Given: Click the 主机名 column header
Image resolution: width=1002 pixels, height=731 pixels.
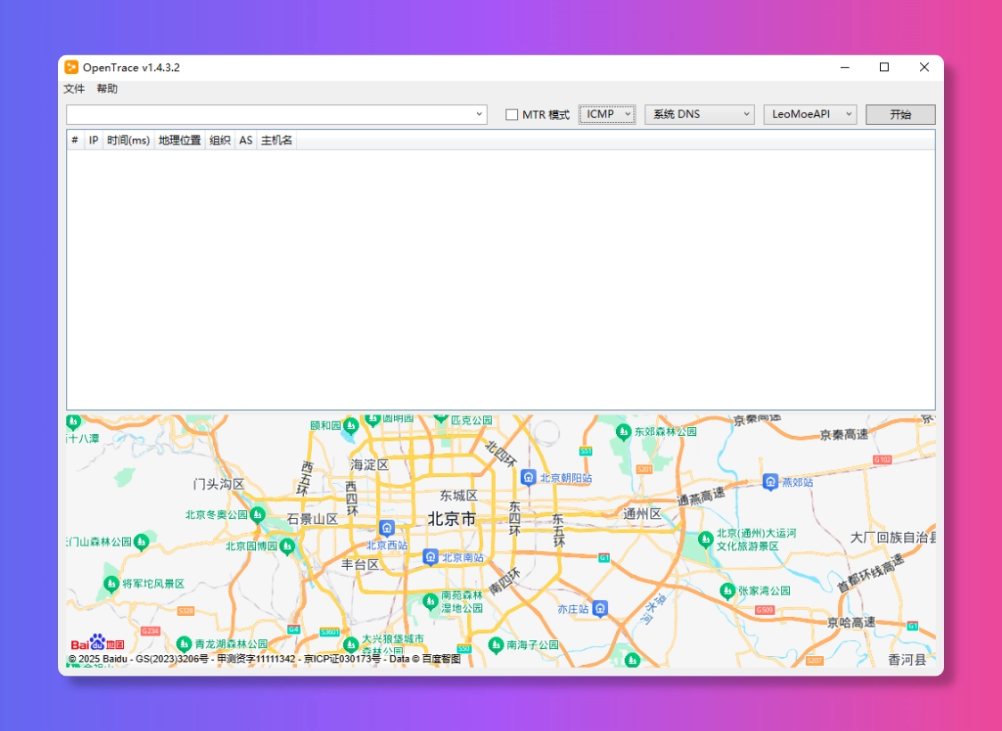Looking at the screenshot, I should pyautogui.click(x=276, y=141).
